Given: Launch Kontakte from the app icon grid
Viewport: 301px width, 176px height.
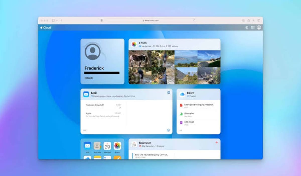Looking at the screenshot, I should 97,146.
